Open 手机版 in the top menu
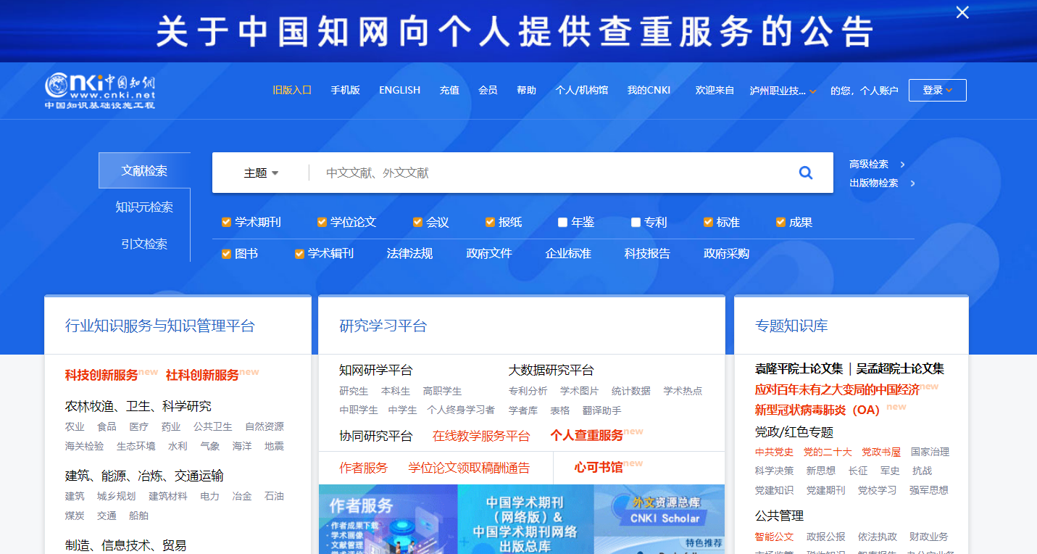The image size is (1037, 554). click(345, 90)
